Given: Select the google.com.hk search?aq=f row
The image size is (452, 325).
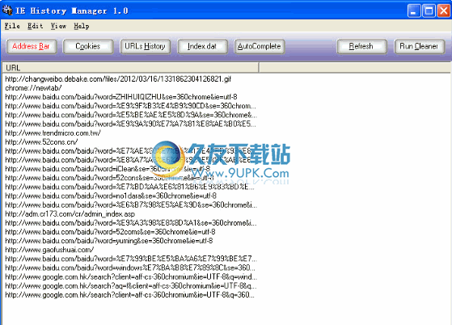Looking at the screenshot, I should pos(131,286).
